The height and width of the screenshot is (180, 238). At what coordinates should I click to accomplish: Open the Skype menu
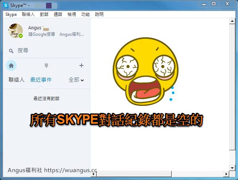click(x=11, y=14)
